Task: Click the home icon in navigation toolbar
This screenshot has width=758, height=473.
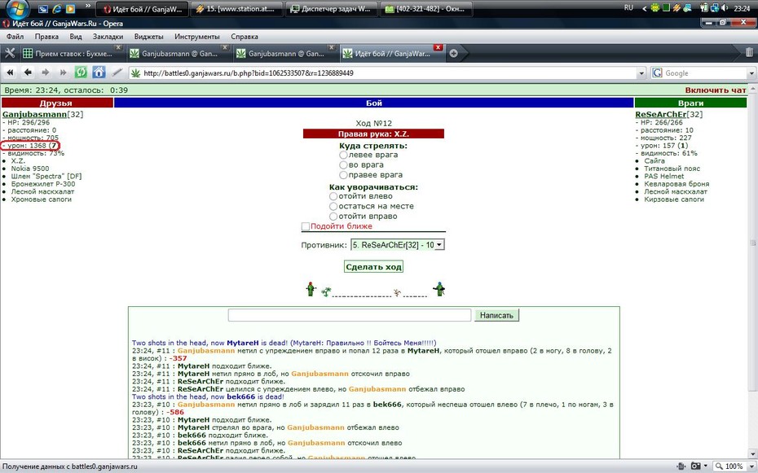Action: 99,73
